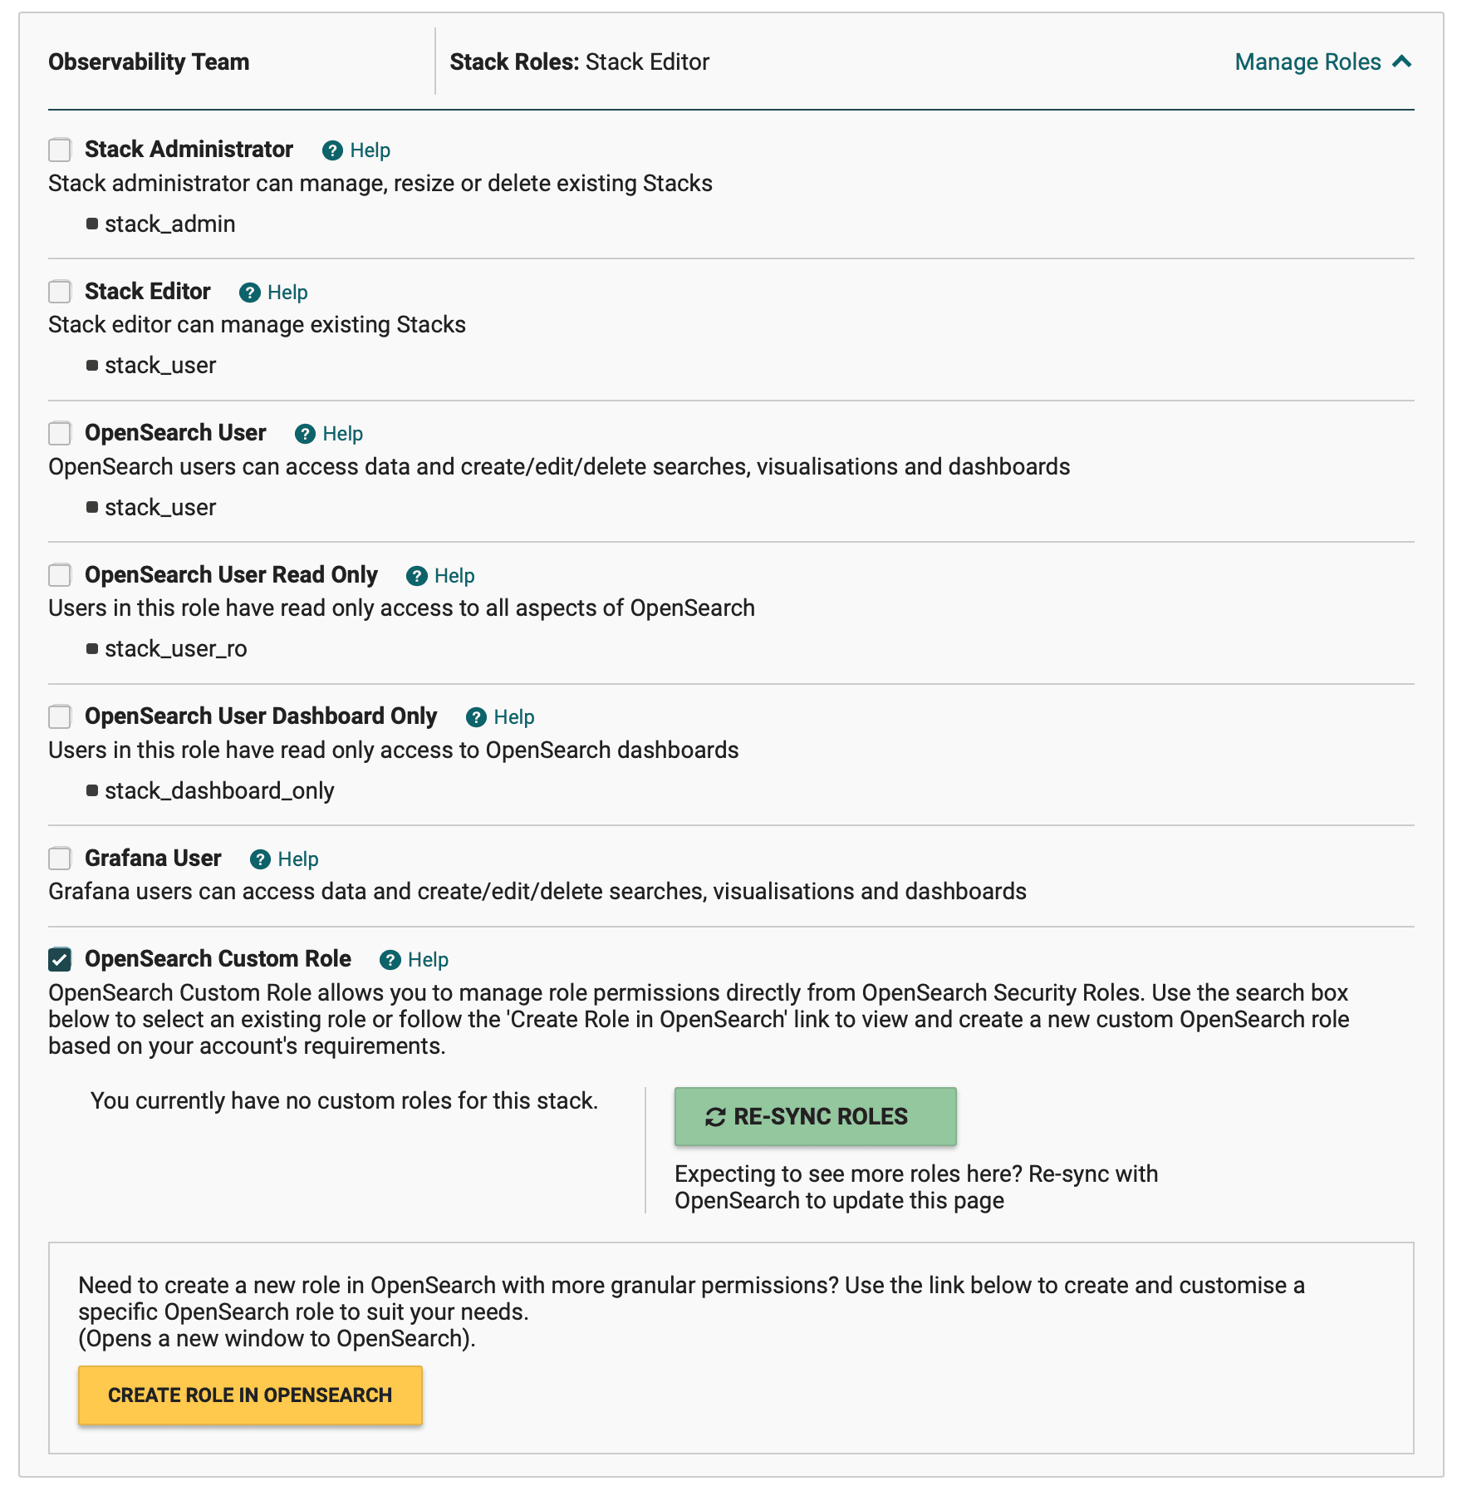
Task: Click CREATE ROLE IN OPENSEARCH
Action: pyautogui.click(x=248, y=1395)
